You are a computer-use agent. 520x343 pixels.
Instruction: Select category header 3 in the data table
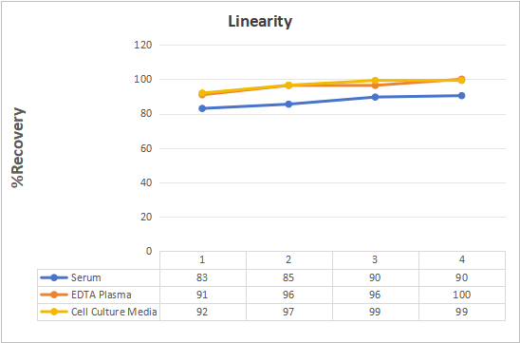point(376,260)
